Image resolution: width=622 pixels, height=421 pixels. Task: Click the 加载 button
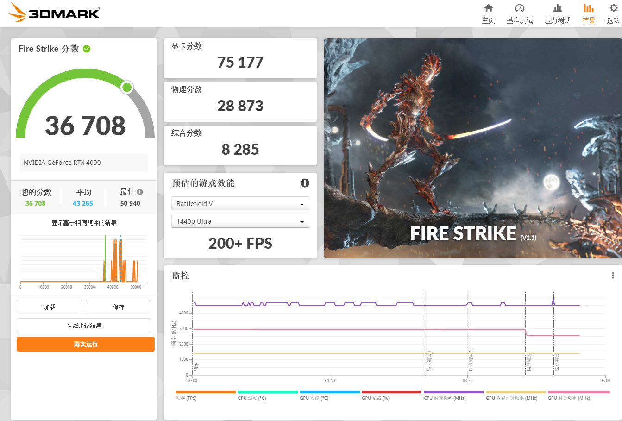49,307
